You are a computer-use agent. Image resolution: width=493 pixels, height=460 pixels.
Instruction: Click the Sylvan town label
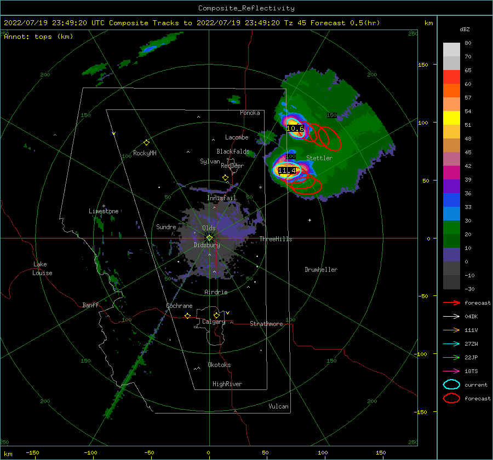tap(210, 161)
